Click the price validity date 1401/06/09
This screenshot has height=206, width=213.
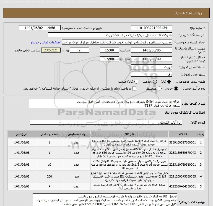point(152,59)
